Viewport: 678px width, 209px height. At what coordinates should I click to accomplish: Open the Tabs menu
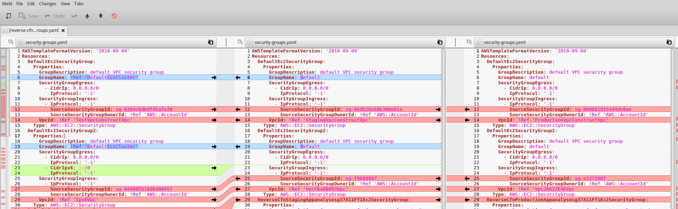79,4
